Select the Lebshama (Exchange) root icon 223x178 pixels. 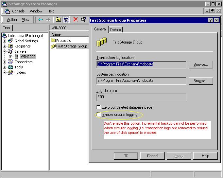pos(5,36)
